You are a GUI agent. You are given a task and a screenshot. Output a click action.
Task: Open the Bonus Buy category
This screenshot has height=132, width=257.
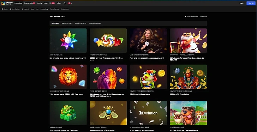[x=44, y=9]
